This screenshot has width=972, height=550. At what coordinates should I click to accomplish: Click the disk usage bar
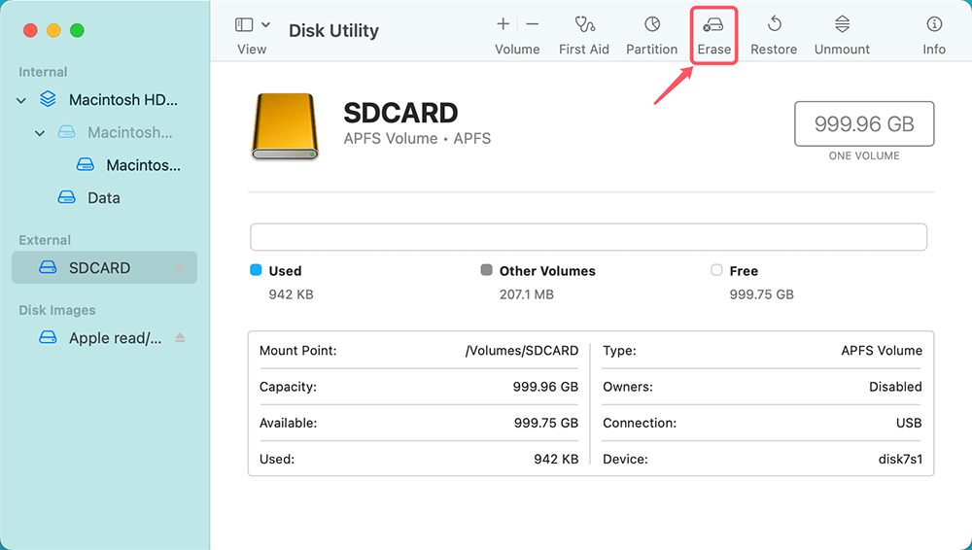point(588,237)
